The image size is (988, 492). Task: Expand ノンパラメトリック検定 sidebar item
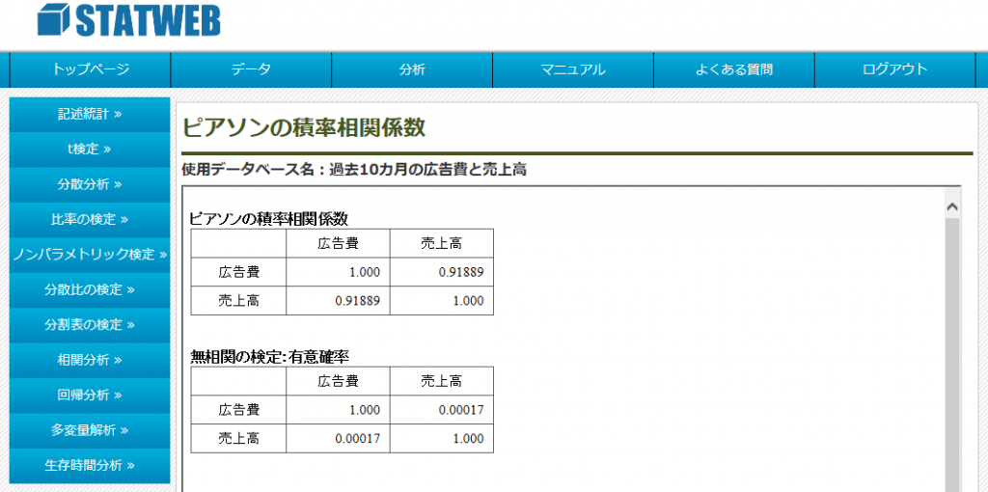coord(90,255)
